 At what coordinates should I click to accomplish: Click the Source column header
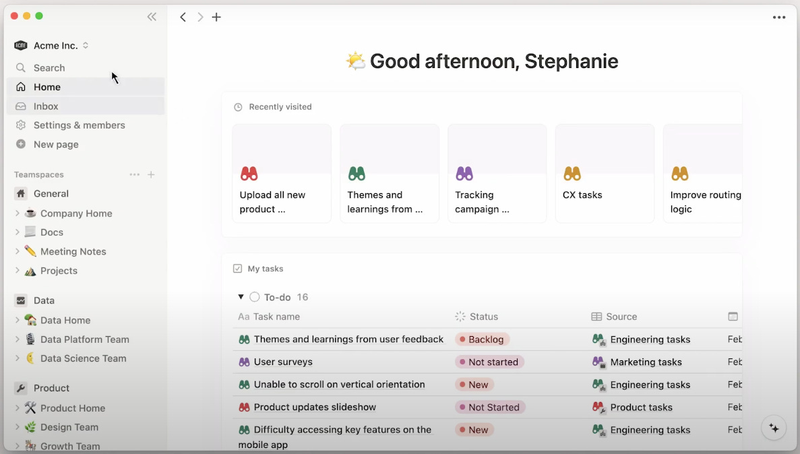(614, 317)
